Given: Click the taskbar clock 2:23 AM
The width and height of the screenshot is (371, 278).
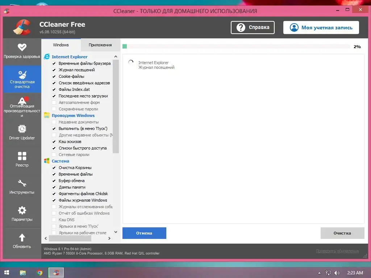Looking at the screenshot, I should click(x=355, y=273).
